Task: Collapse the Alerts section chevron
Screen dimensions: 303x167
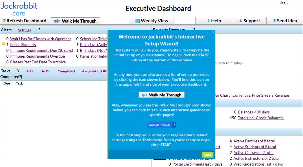Action: coord(38,30)
